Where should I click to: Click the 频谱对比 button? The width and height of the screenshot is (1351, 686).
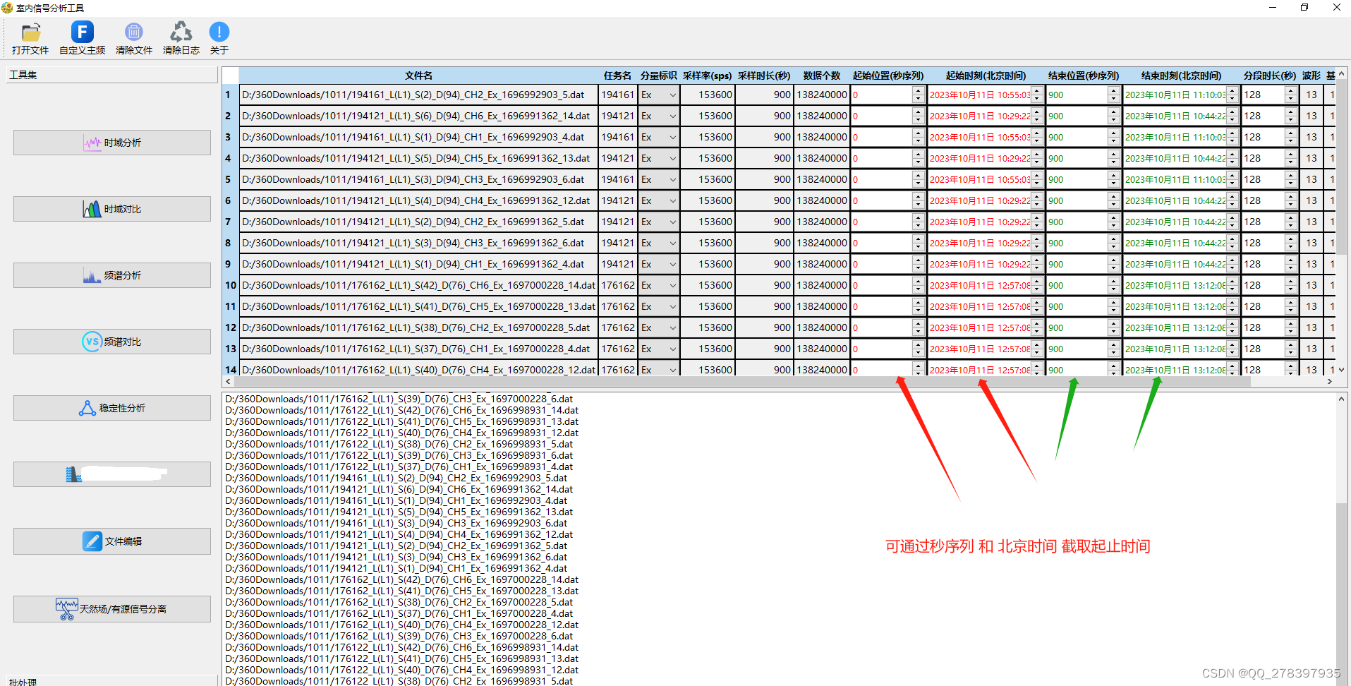click(111, 341)
